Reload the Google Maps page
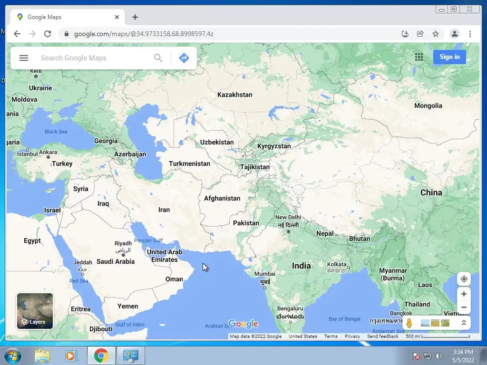This screenshot has width=487, height=365. coord(48,34)
